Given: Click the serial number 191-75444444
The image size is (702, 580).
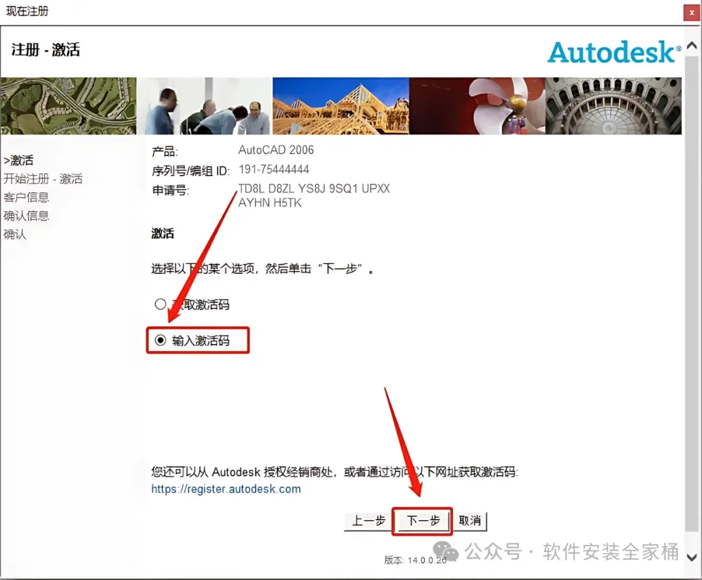Looking at the screenshot, I should point(274,169).
